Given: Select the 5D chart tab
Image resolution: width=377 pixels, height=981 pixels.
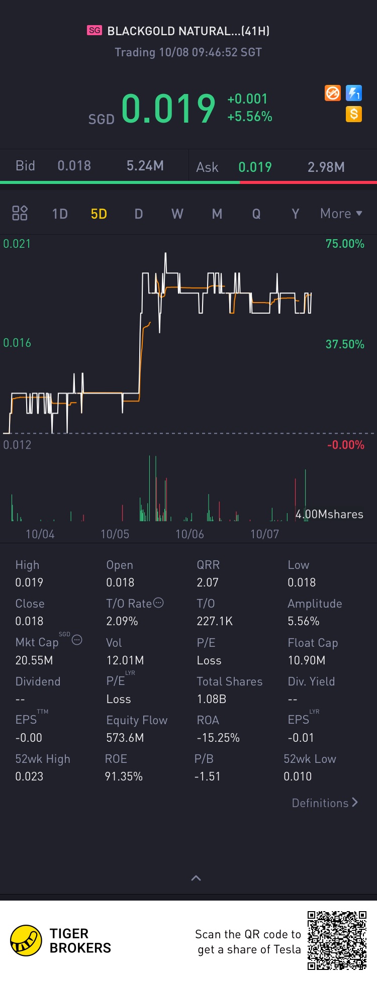Looking at the screenshot, I should (99, 214).
